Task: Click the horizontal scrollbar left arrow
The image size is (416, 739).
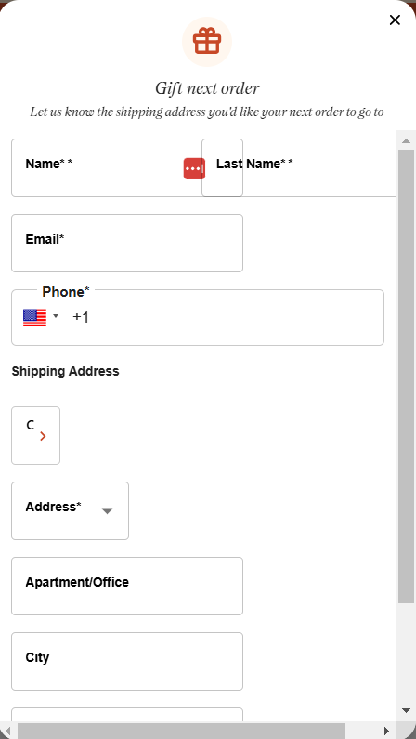Action: coord(8,731)
